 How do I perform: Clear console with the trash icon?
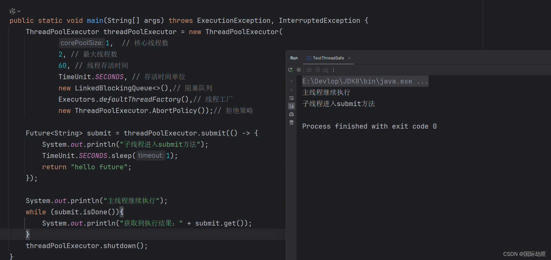click(x=292, y=122)
